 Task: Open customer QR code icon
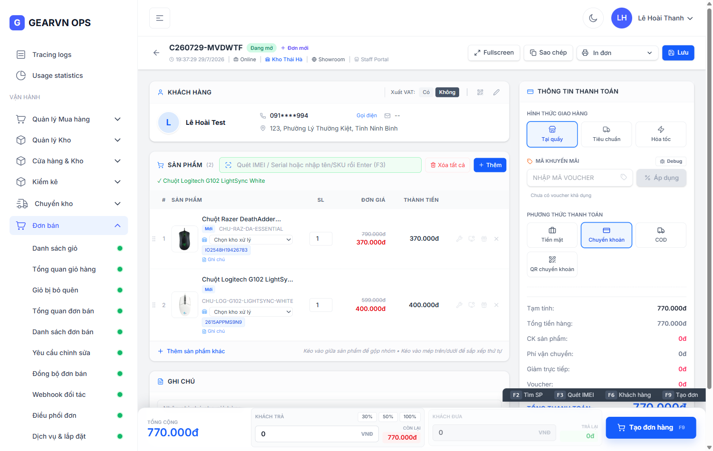[480, 92]
